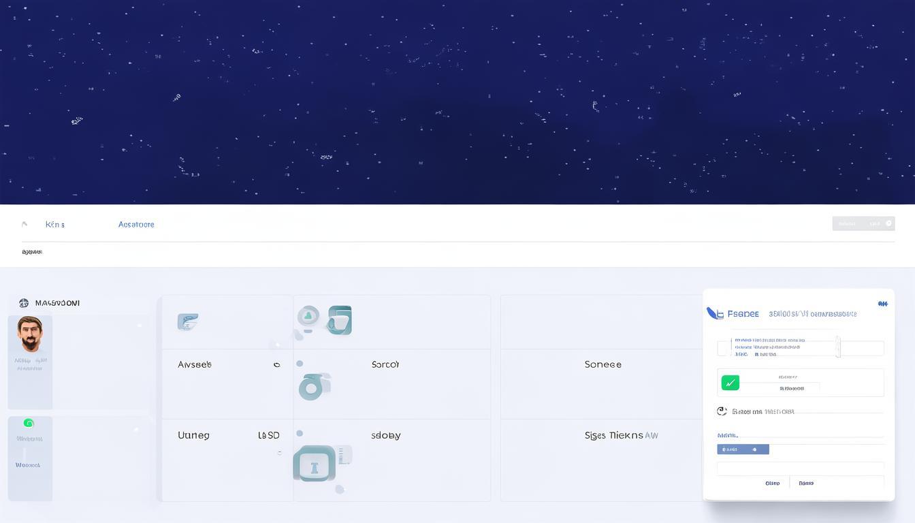Image resolution: width=915 pixels, height=523 pixels.
Task: Open the teal camera icon beside Sorcot
Action: 313,387
